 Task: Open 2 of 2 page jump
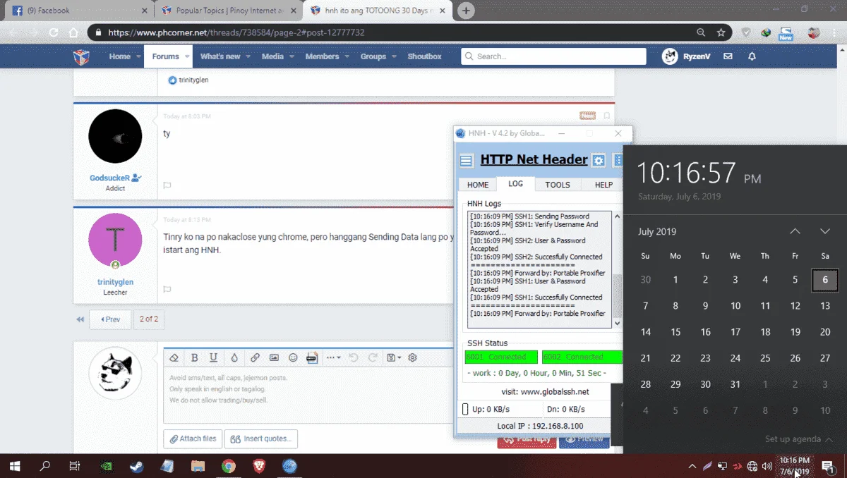148,319
